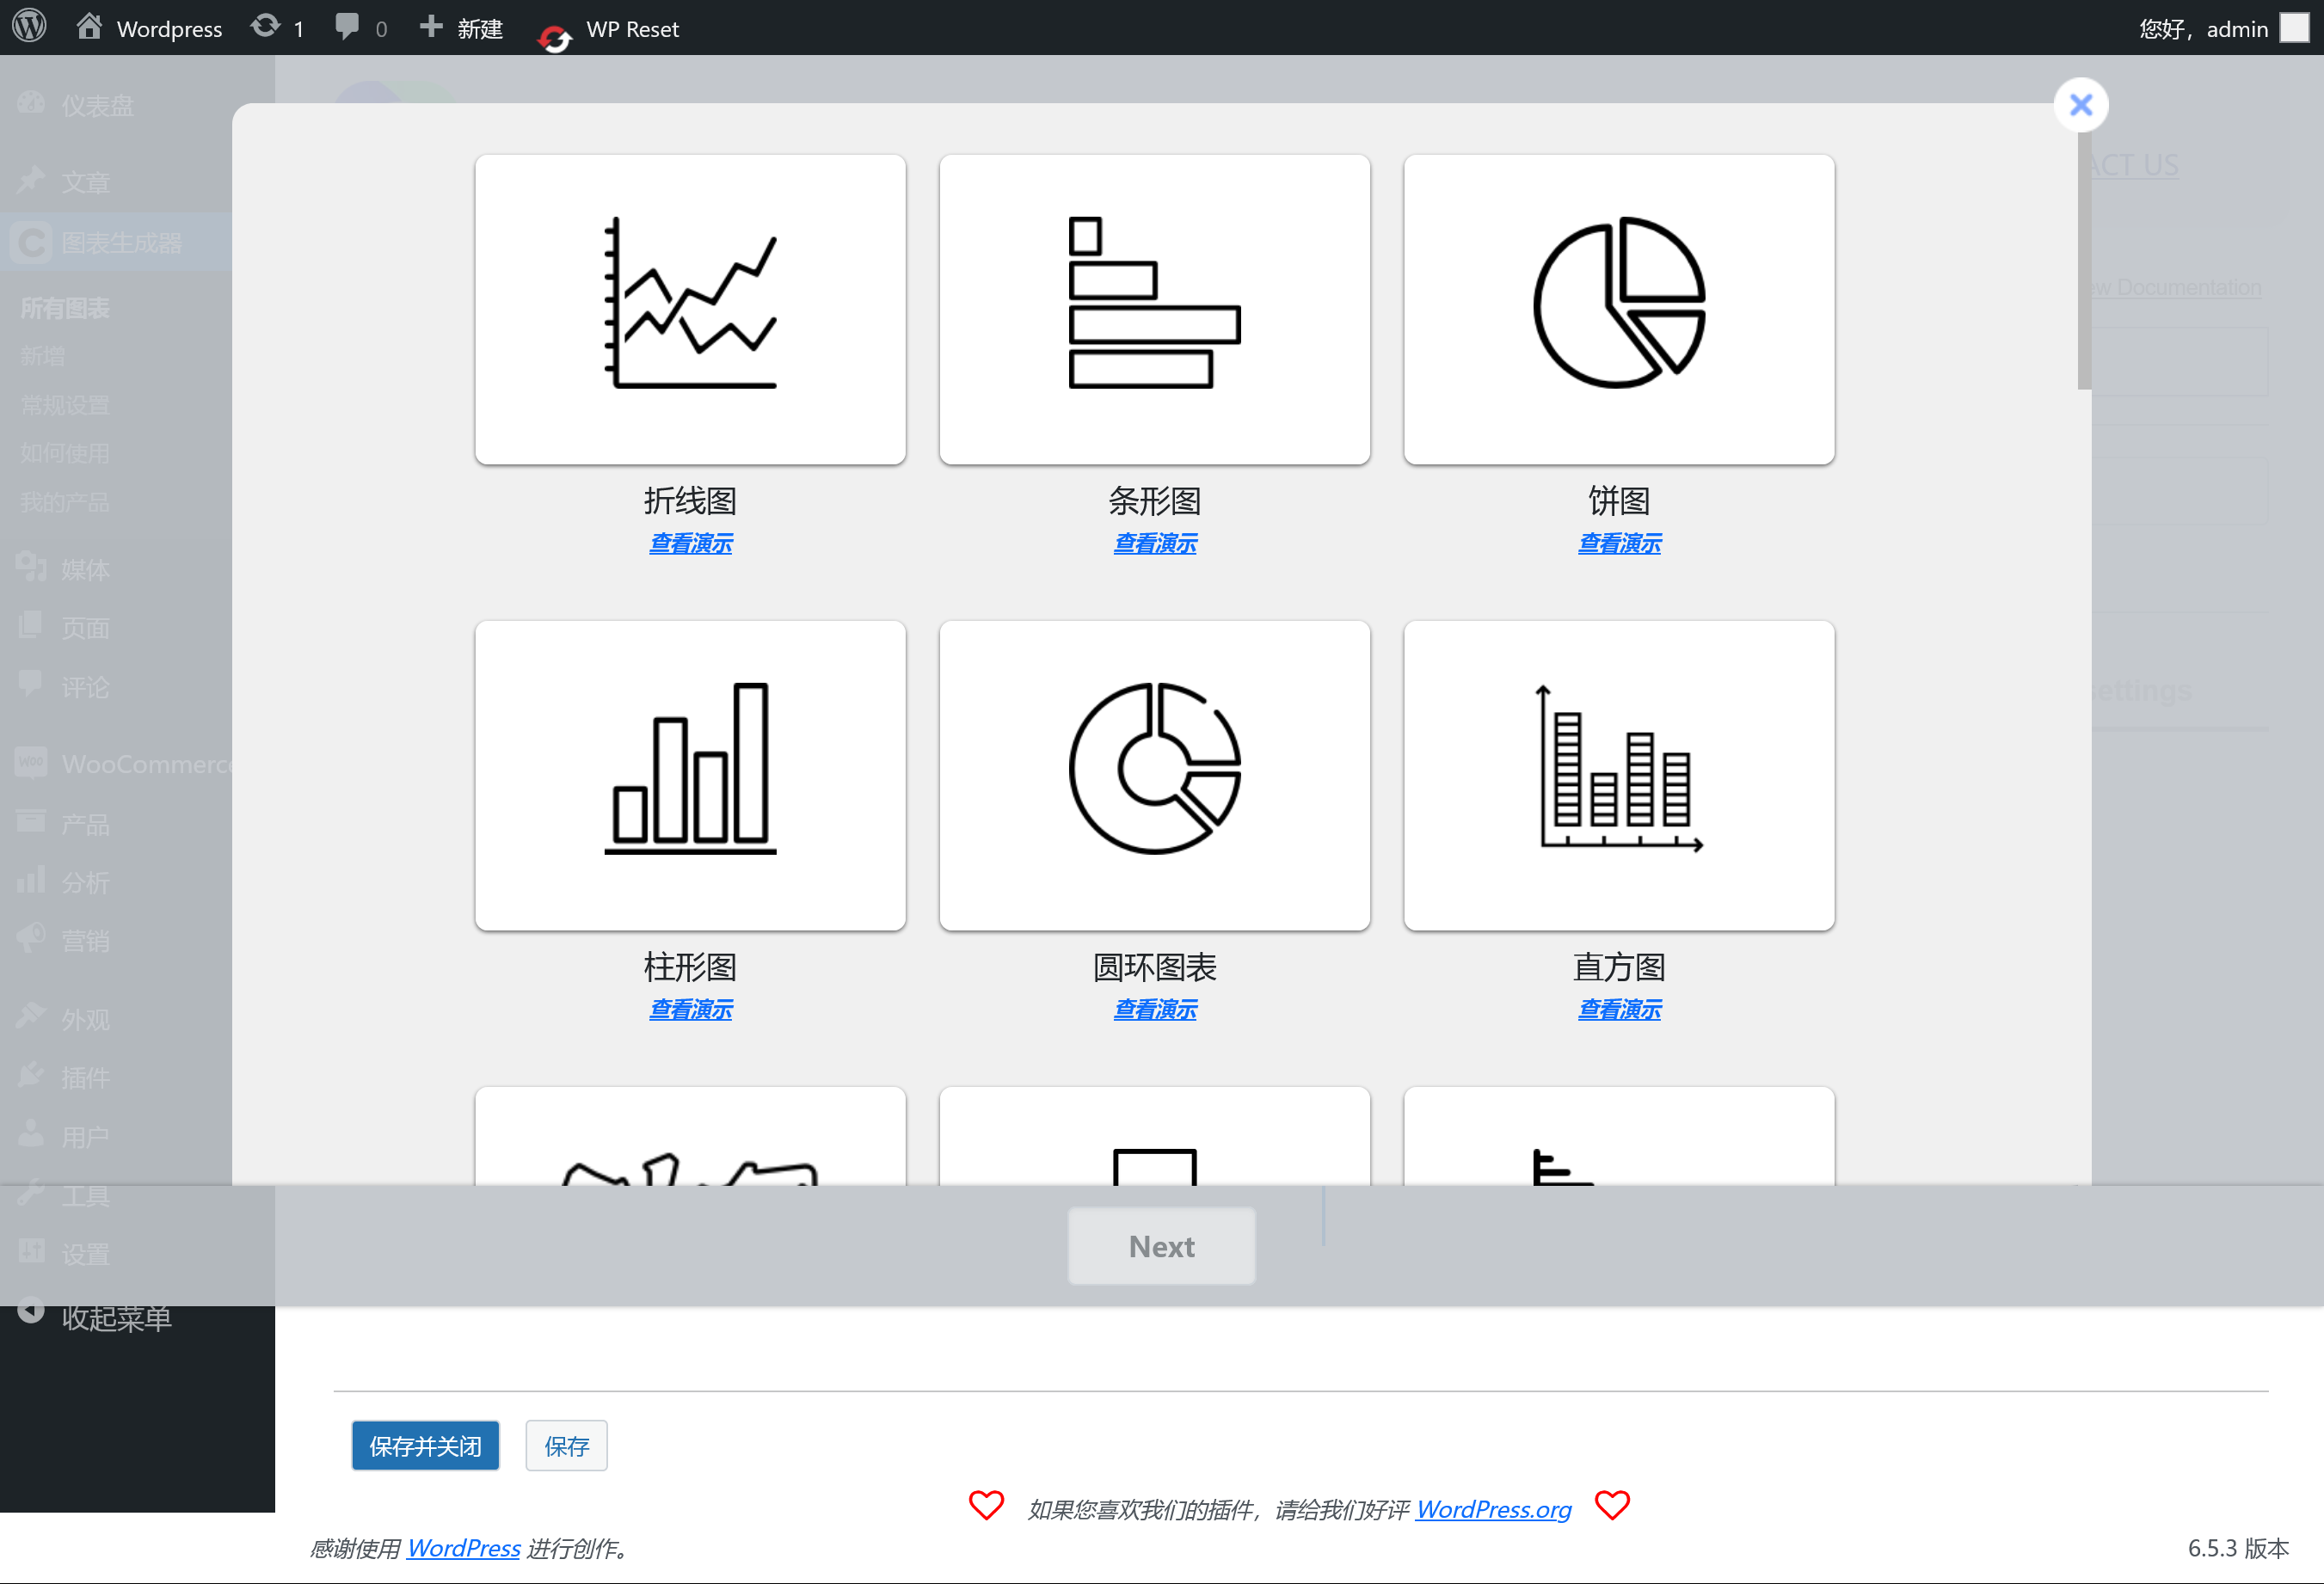The image size is (2324, 1584).
Task: Open the WordPress.org link at the bottom
Action: 1492,1509
